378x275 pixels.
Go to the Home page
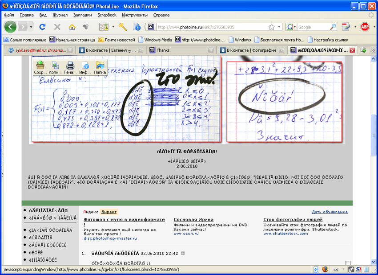[x=72, y=27]
